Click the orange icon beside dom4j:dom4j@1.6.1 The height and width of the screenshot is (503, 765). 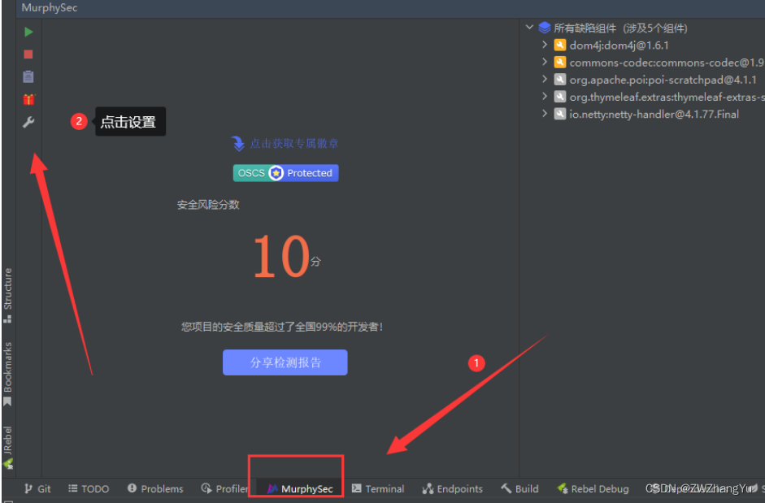pos(559,46)
